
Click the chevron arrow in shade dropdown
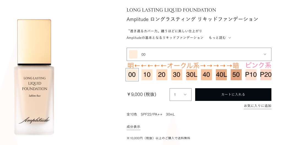tap(265, 54)
